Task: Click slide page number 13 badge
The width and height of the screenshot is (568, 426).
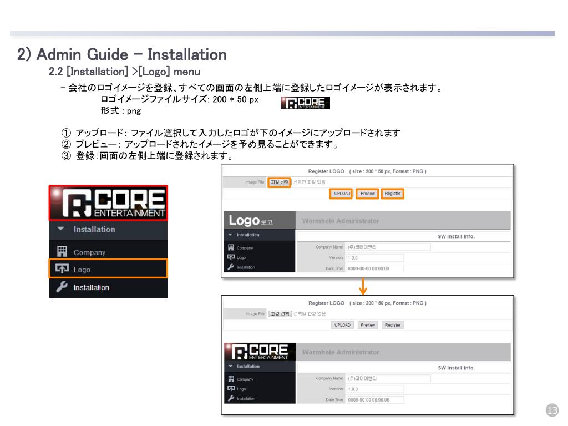Action: click(552, 410)
